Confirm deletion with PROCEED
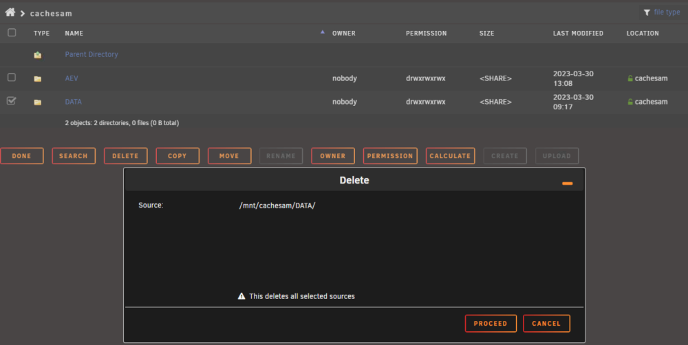688x345 pixels. click(x=491, y=324)
